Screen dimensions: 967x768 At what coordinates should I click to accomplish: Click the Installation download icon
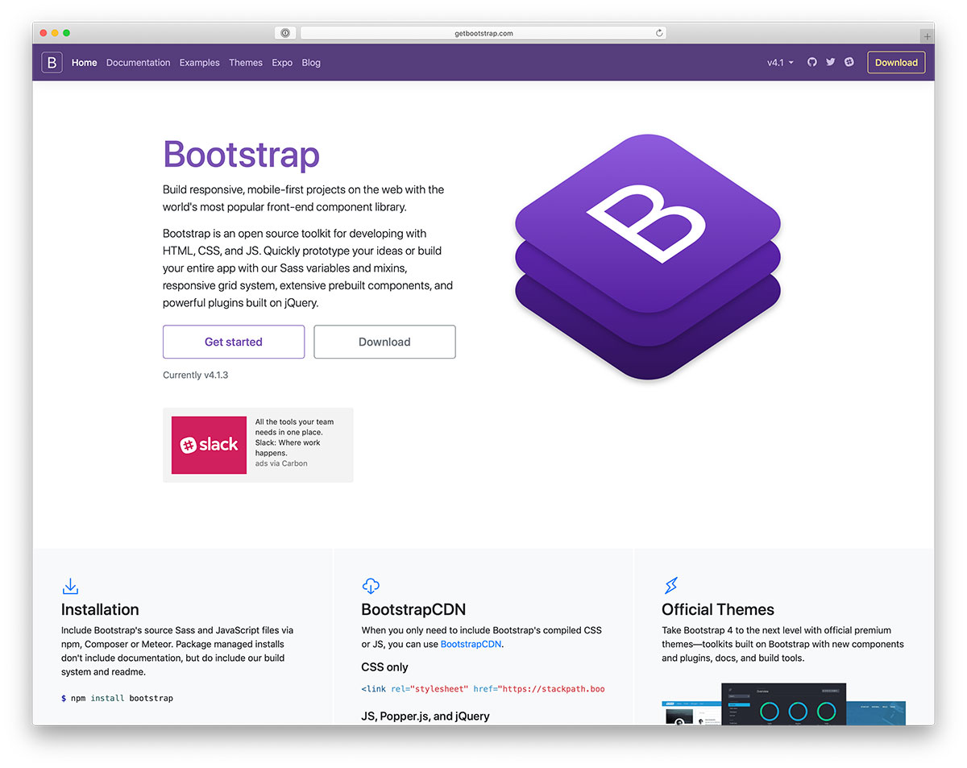point(70,586)
